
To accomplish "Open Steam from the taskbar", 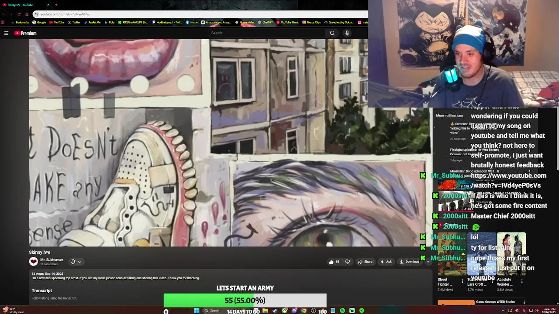I will click(x=275, y=311).
